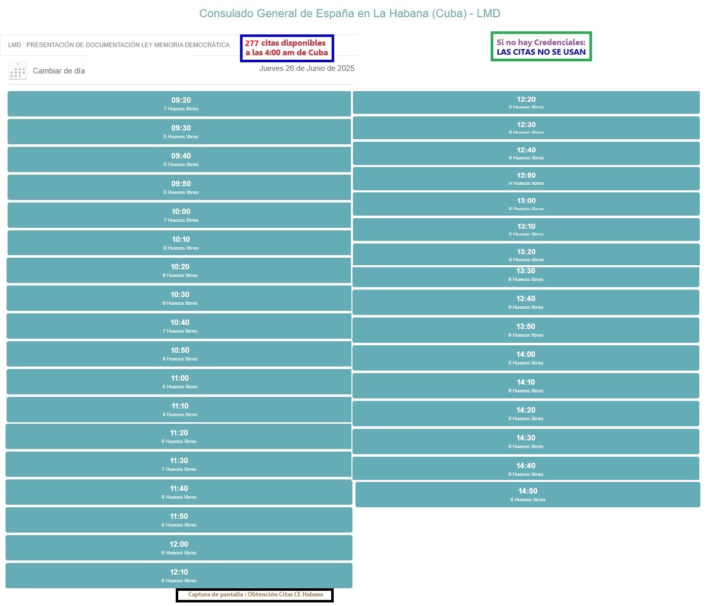Click the Si no hay Credenciales notice

(x=541, y=47)
